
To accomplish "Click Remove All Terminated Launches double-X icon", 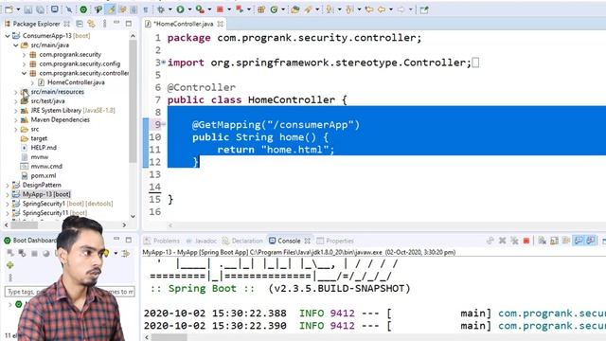I will point(514,241).
